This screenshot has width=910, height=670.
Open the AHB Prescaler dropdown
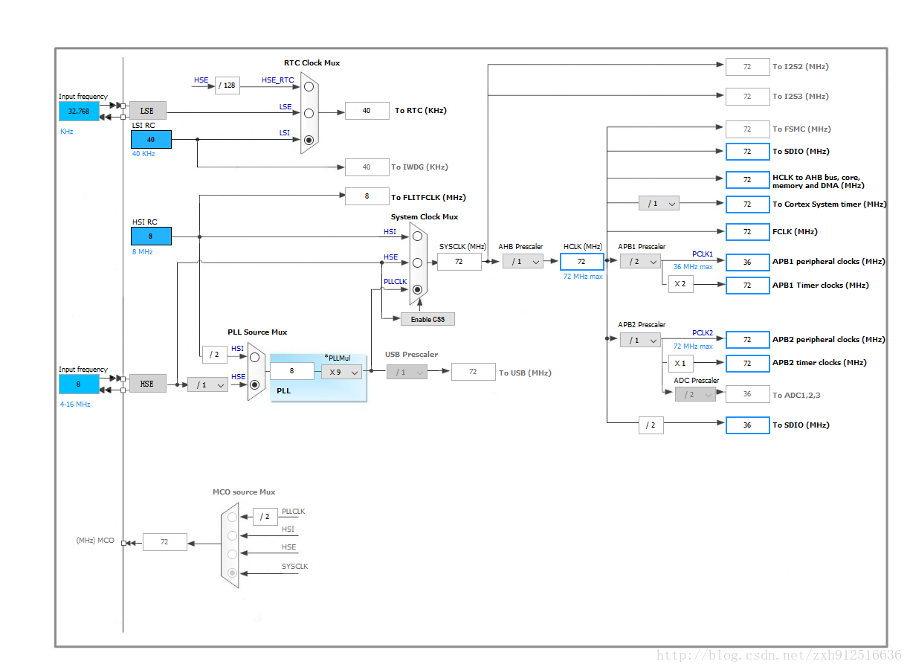pyautogui.click(x=523, y=261)
